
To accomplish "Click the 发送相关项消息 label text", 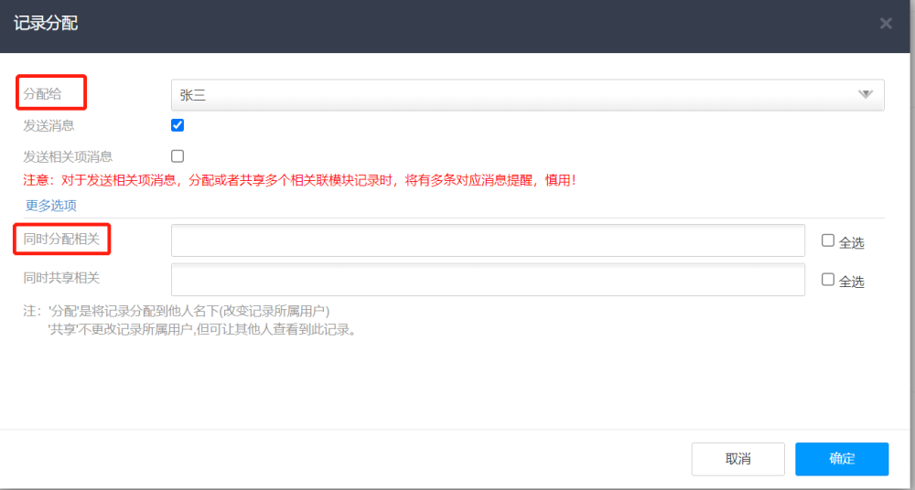I will [68, 156].
